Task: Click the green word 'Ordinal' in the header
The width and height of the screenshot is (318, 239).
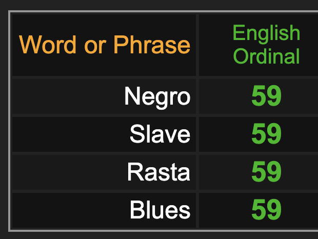Action: [266, 56]
